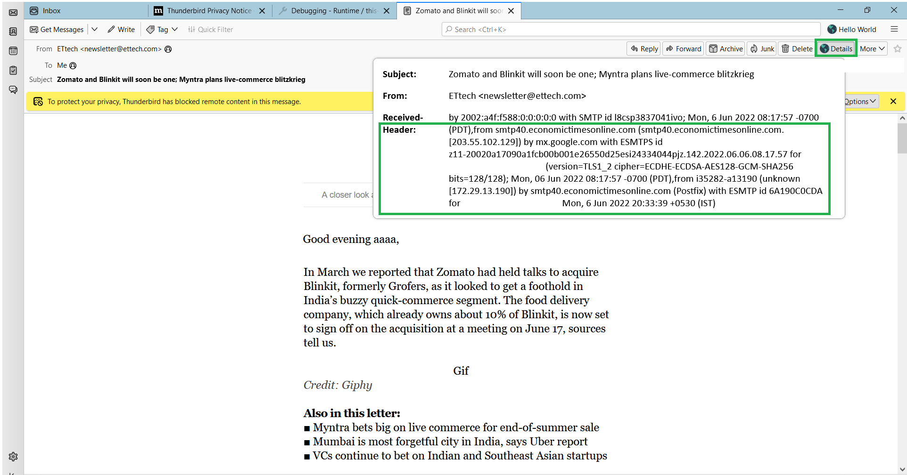Star the open ETtech message

(x=899, y=48)
